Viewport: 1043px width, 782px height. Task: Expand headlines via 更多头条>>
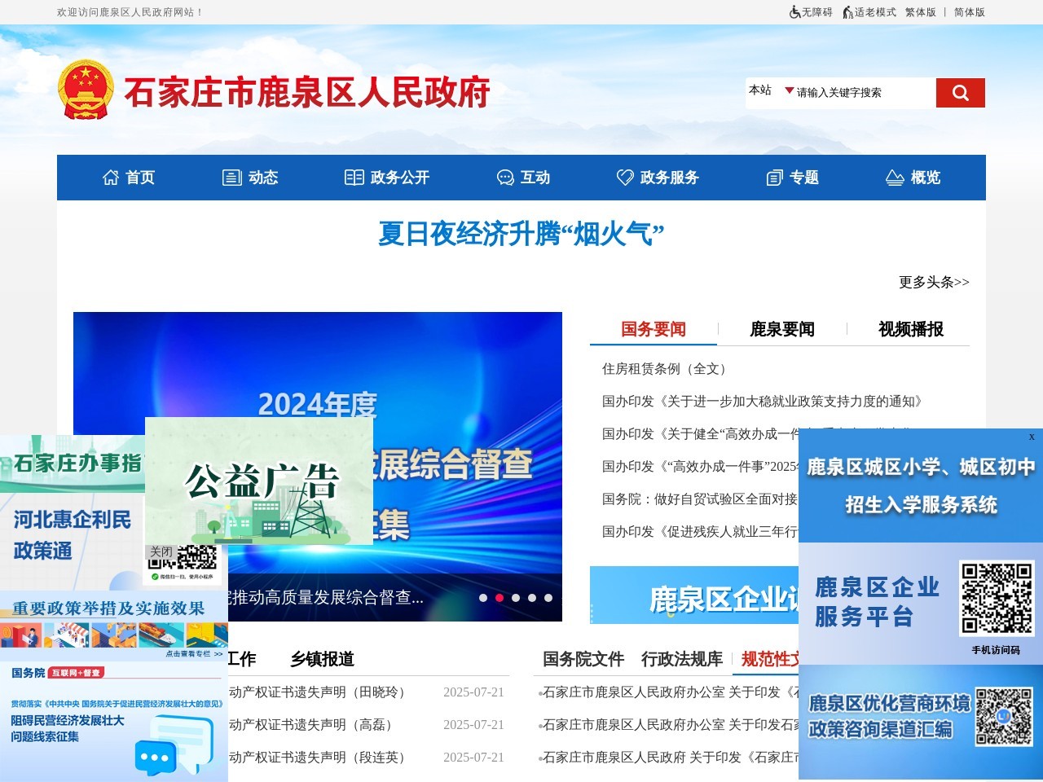tap(934, 282)
